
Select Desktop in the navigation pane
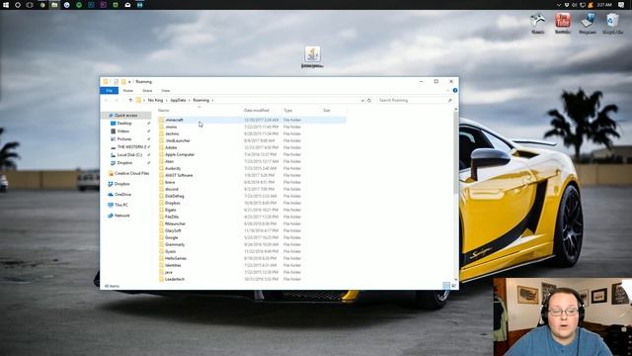pyautogui.click(x=124, y=123)
